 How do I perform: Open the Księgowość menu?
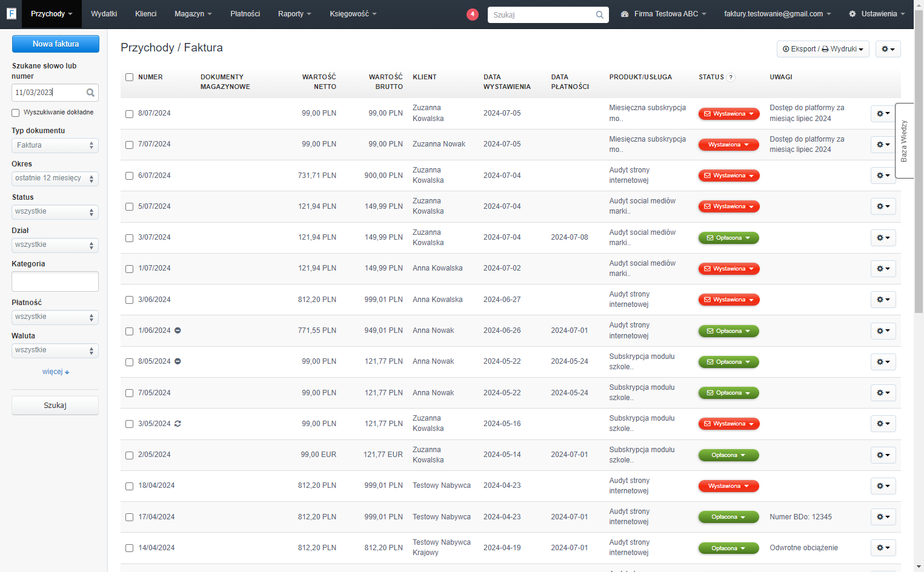point(353,14)
